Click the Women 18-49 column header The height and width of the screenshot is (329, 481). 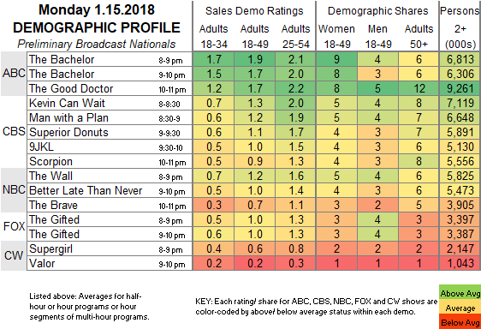pyautogui.click(x=336, y=37)
